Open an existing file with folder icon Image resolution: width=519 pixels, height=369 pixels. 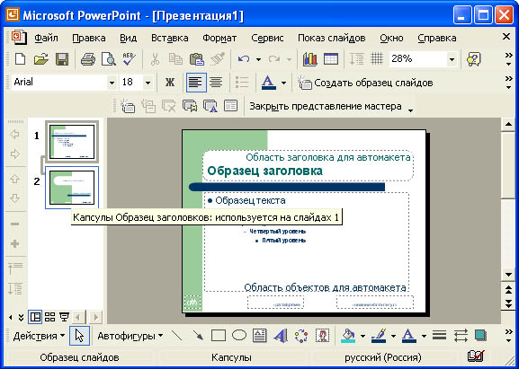[x=41, y=59]
